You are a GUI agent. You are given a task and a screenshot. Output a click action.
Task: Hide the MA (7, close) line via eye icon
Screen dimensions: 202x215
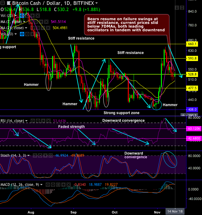coord(30,22)
